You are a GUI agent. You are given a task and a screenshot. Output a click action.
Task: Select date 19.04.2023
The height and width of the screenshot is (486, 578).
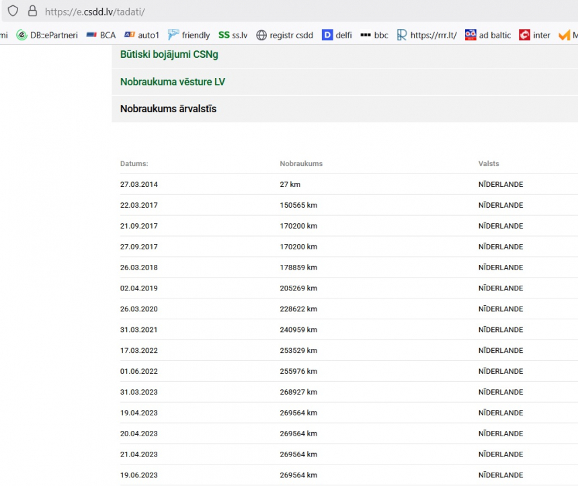pyautogui.click(x=139, y=413)
